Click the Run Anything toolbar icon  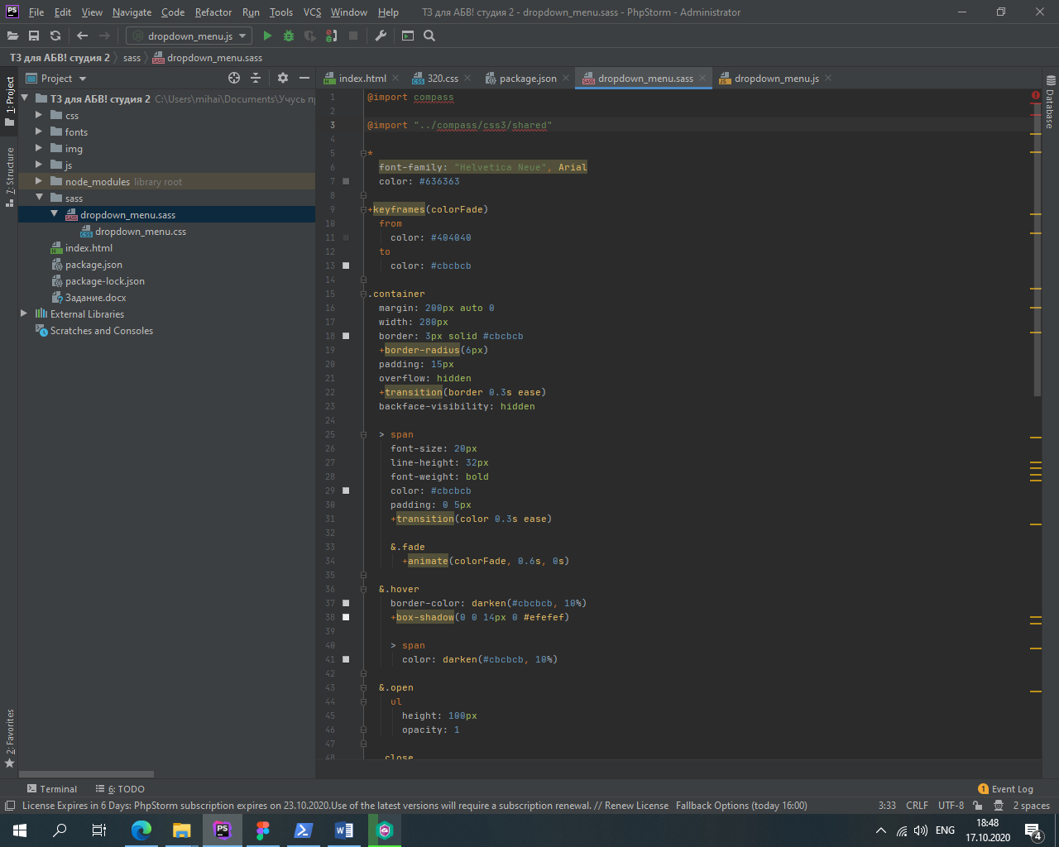point(408,36)
